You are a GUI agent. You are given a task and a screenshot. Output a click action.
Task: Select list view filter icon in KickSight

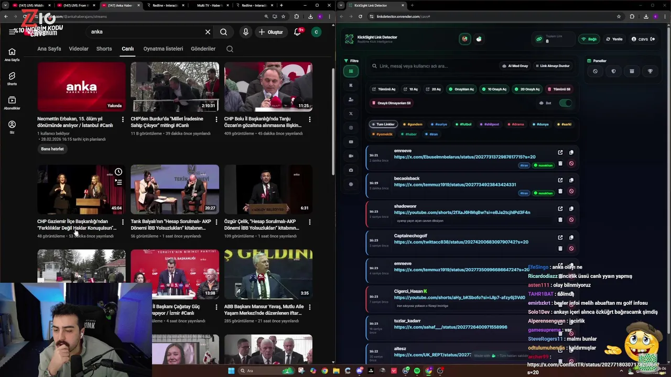351,71
